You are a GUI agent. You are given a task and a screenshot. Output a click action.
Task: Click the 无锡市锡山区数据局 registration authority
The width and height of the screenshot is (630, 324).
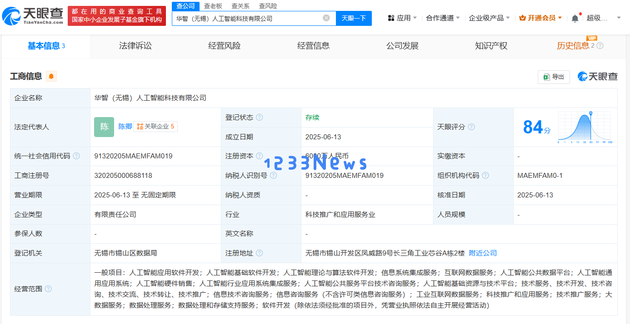coord(125,253)
